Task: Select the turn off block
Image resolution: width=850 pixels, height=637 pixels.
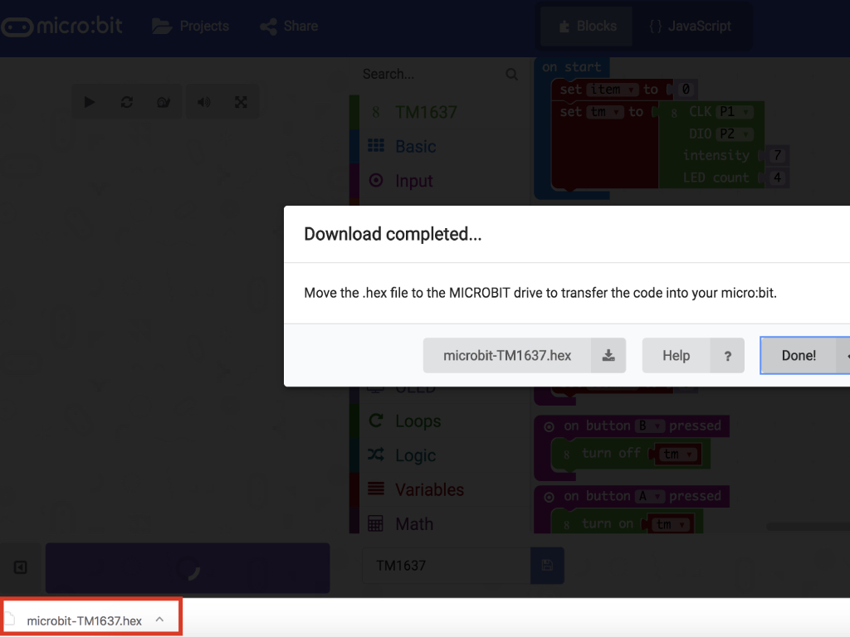Action: pos(610,454)
